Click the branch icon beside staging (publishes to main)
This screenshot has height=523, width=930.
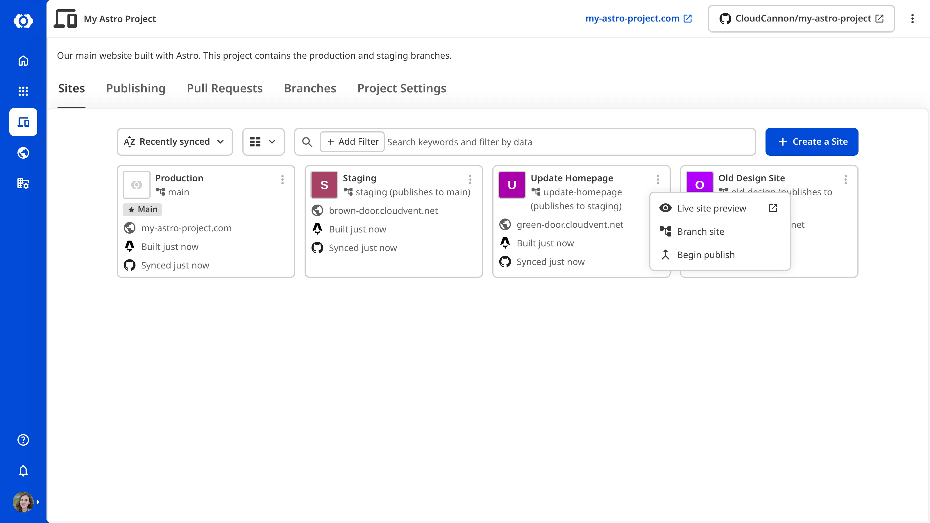(348, 192)
